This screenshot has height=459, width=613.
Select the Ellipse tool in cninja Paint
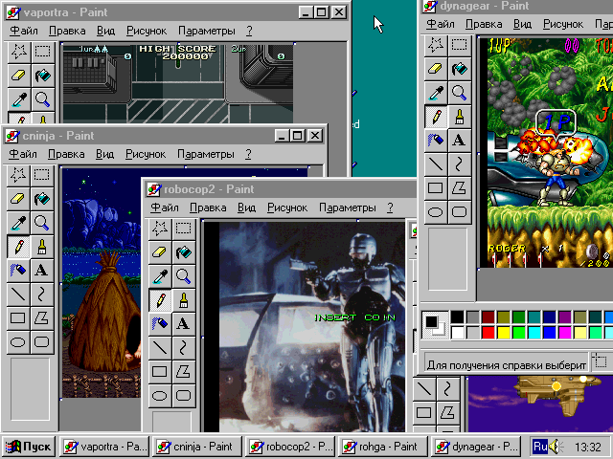[x=18, y=342]
